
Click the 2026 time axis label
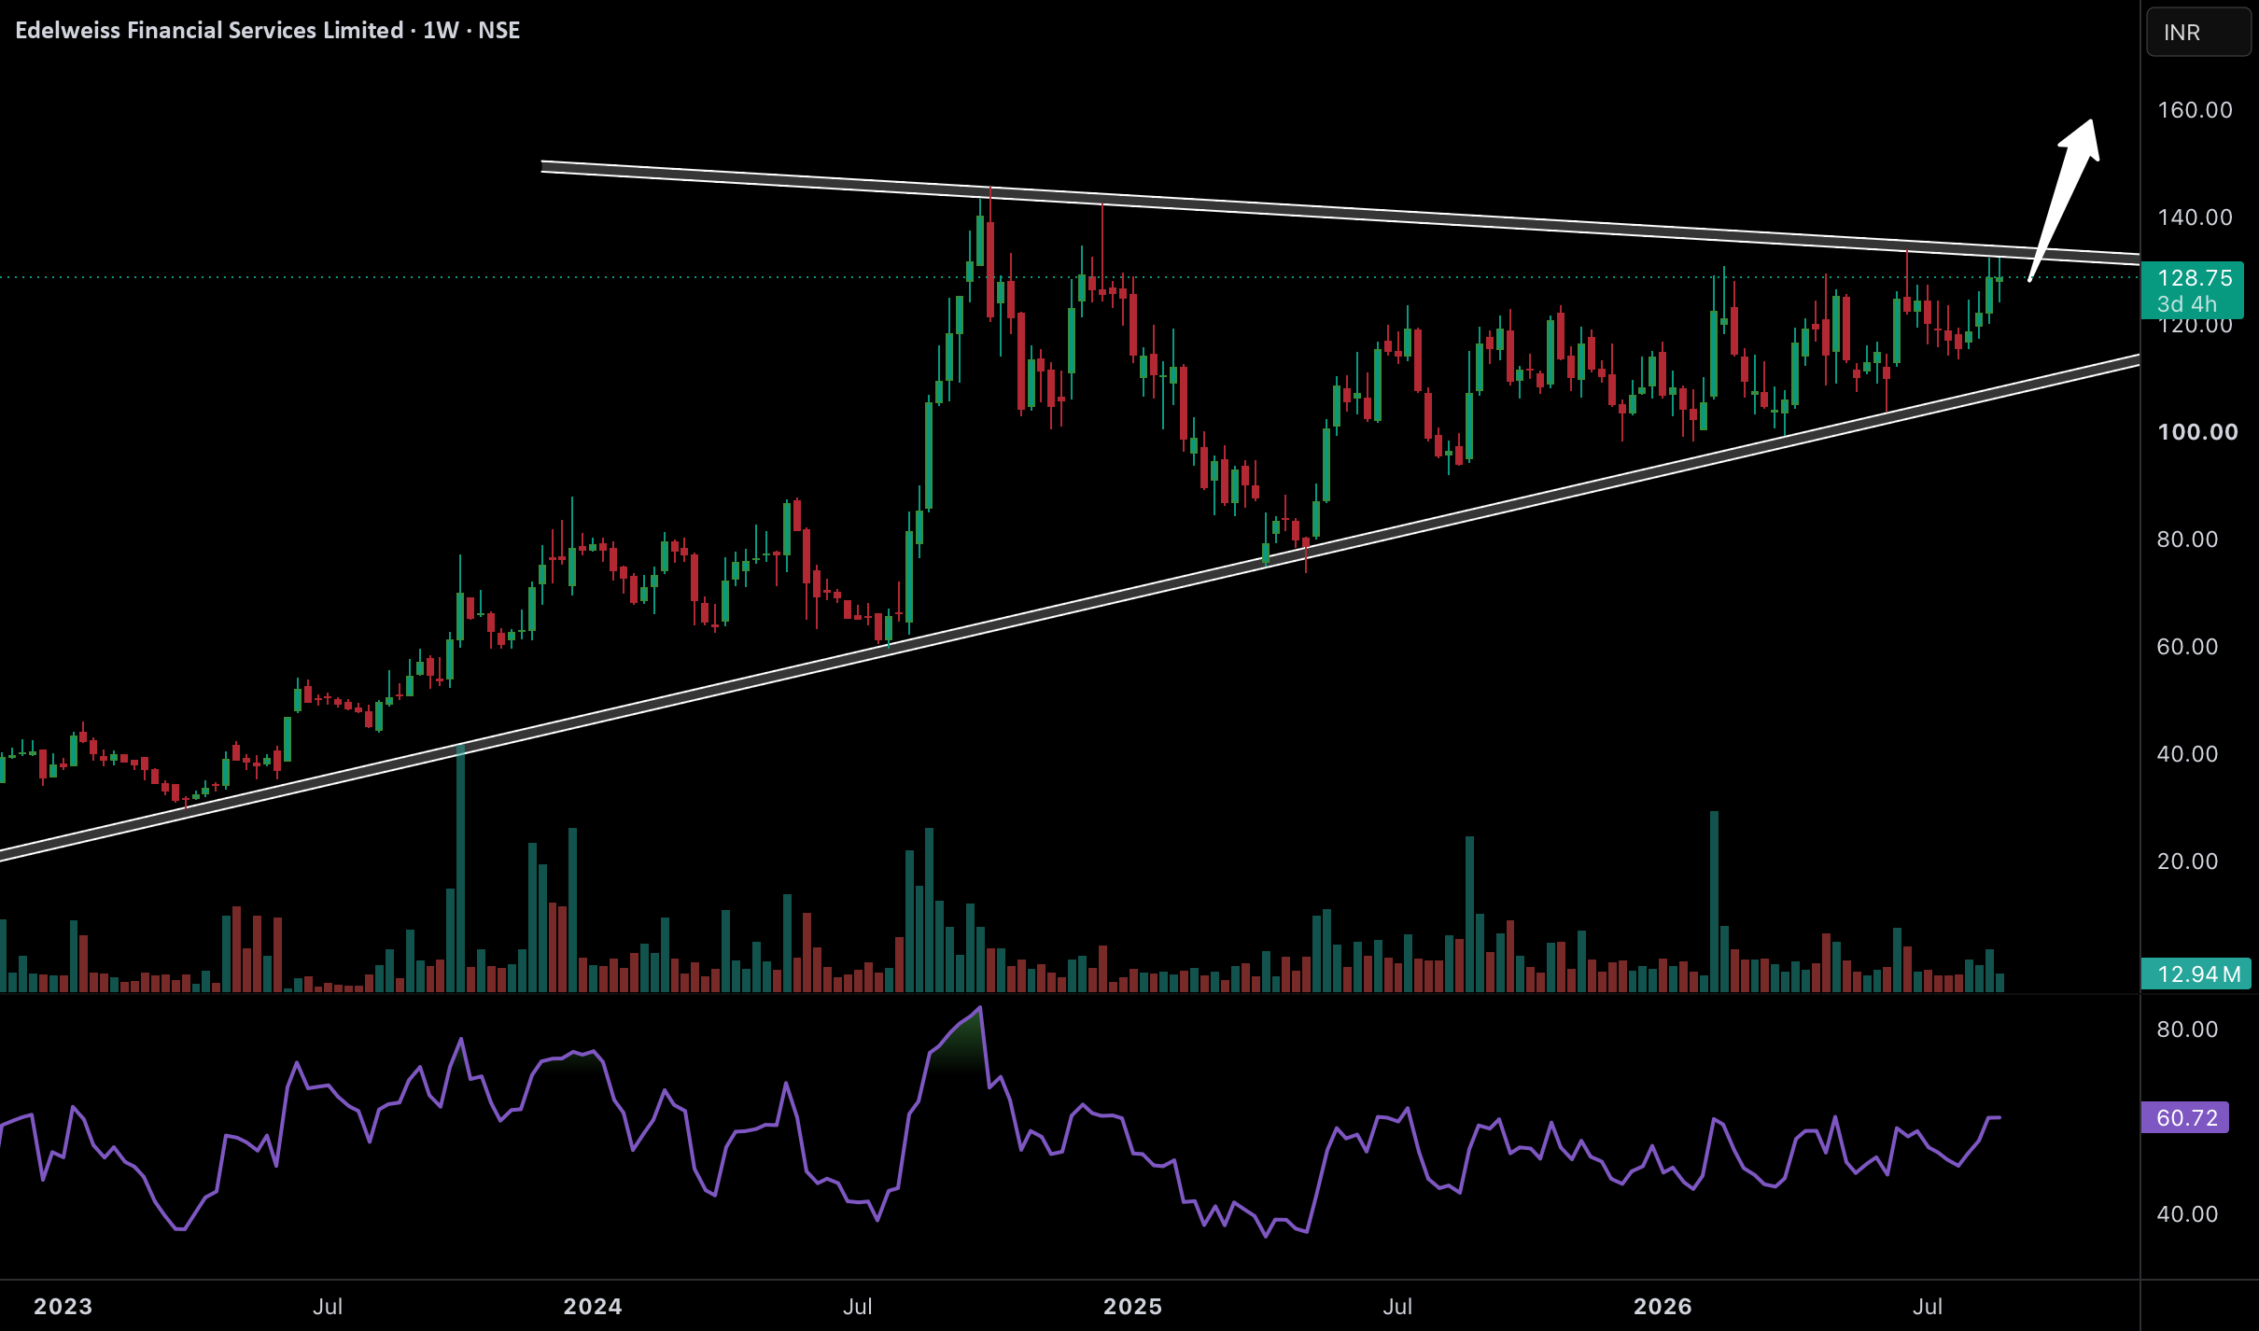coord(1663,1306)
